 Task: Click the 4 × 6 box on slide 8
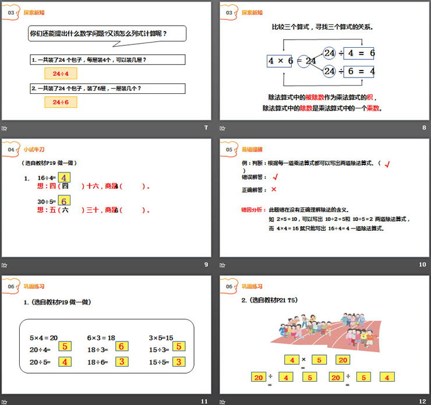pyautogui.click(x=279, y=61)
